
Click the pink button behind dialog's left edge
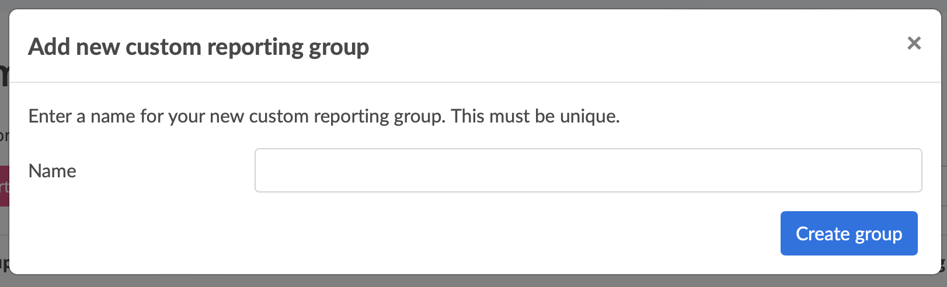pyautogui.click(x=4, y=186)
